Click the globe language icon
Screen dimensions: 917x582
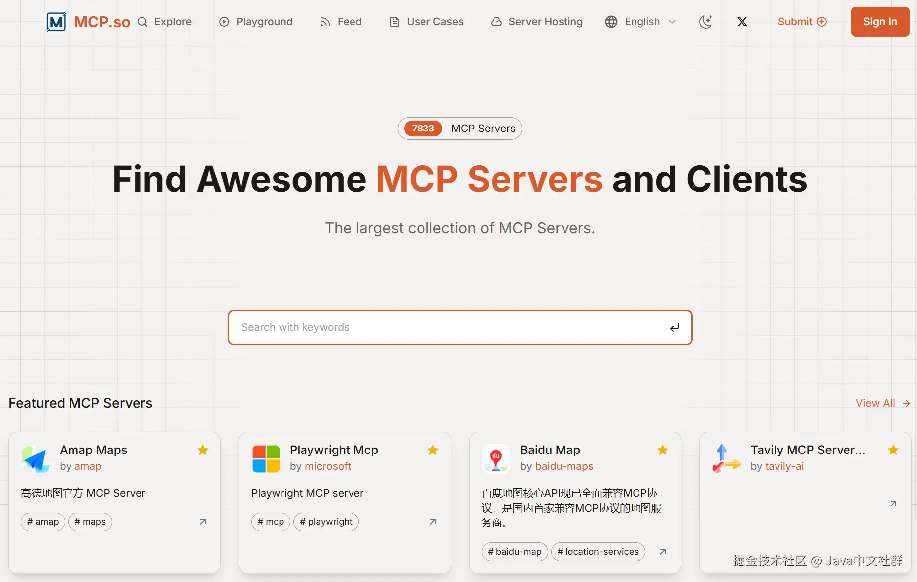pos(611,22)
